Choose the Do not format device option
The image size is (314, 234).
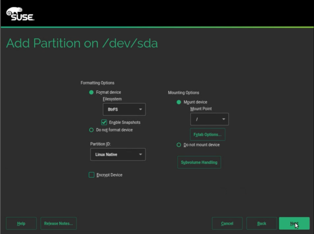[x=92, y=130]
